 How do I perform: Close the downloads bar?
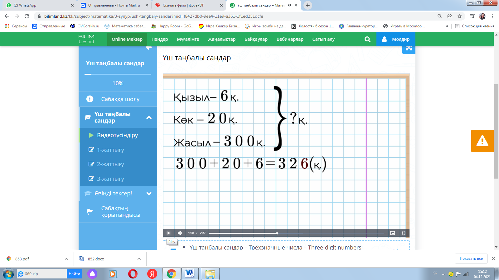pos(493,259)
